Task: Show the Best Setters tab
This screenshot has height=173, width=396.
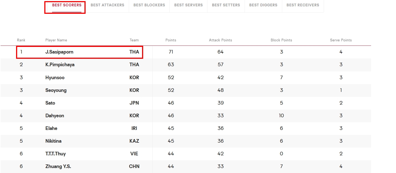Action: coord(226,5)
